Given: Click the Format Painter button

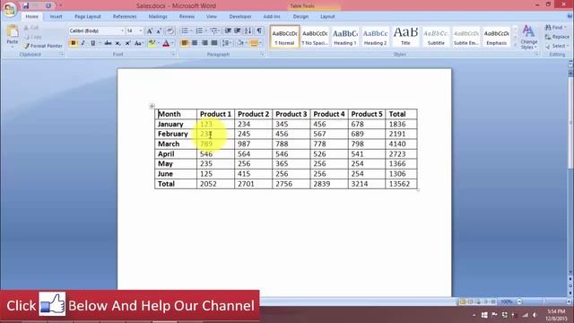Looking at the screenshot, I should tap(43, 46).
